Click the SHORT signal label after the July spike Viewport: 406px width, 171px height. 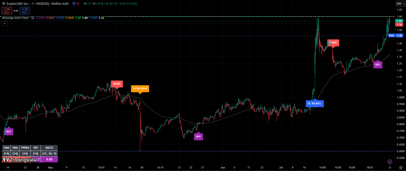[x=333, y=43]
